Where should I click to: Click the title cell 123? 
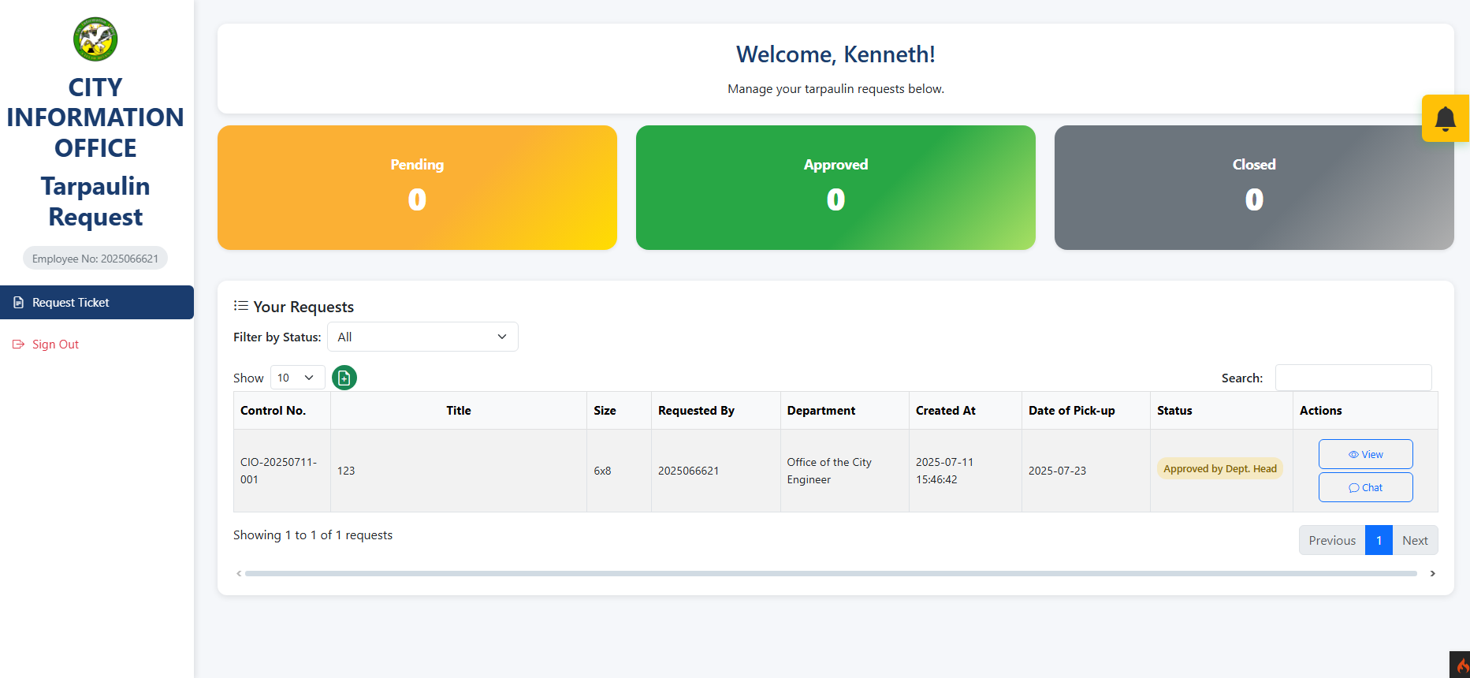click(459, 471)
